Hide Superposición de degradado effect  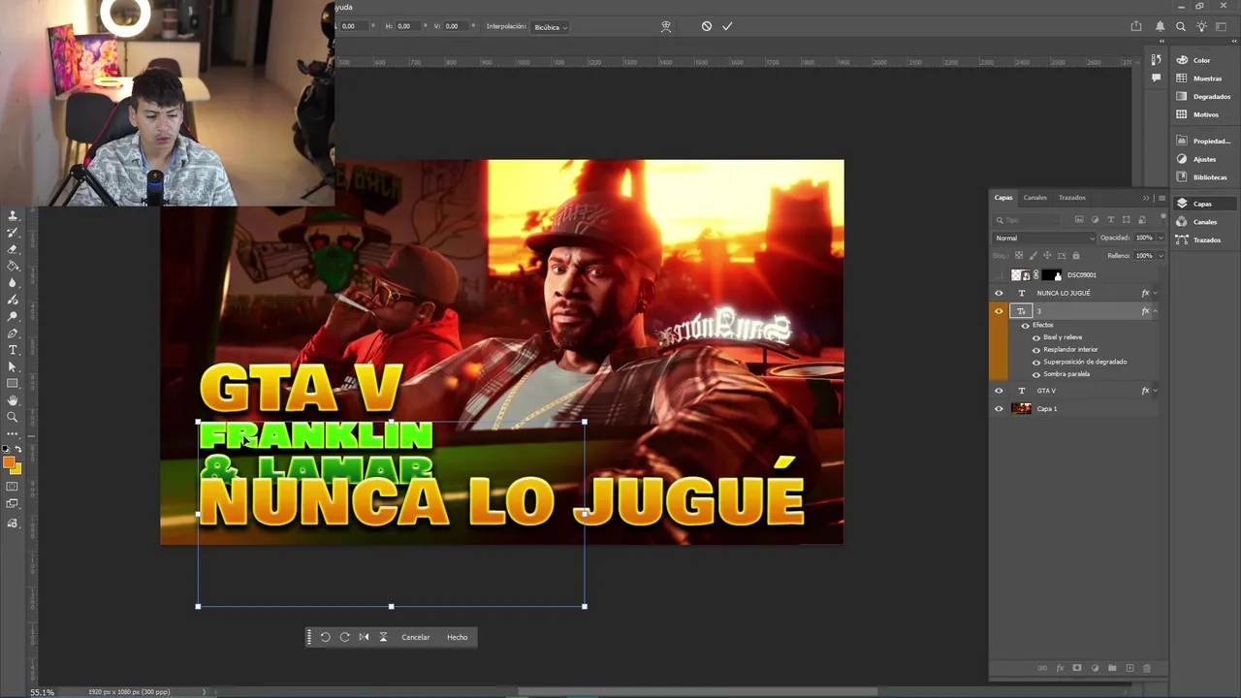click(x=1036, y=363)
